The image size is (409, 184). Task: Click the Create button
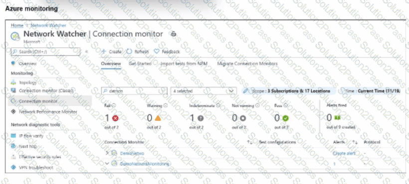(x=111, y=51)
